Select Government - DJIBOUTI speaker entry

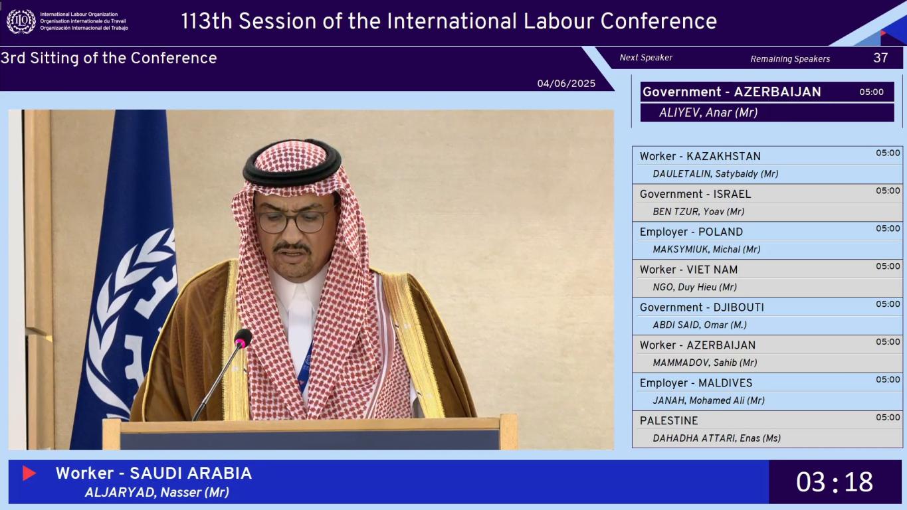(767, 316)
